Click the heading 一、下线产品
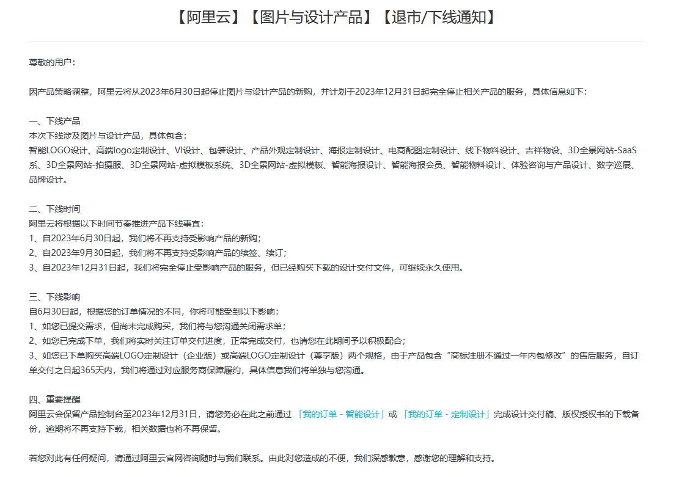Image resolution: width=690 pixels, height=477 pixels. (x=54, y=121)
